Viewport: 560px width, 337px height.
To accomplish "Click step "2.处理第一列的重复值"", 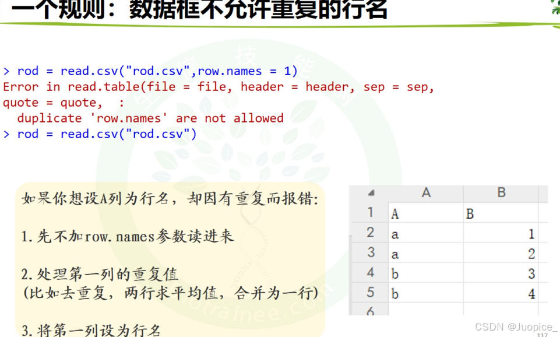I will point(100,274).
